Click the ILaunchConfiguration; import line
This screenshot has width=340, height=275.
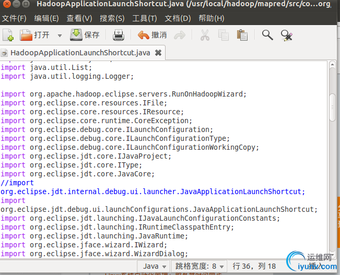click(x=107, y=129)
